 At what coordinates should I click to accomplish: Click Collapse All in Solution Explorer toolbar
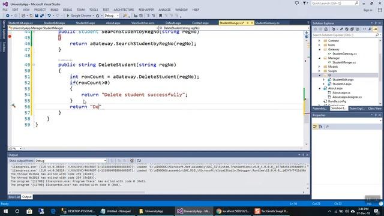[x=352, y=29]
